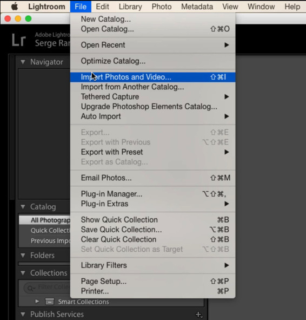Select Upgrade Photoshop Elements Catalog

pyautogui.click(x=153, y=106)
